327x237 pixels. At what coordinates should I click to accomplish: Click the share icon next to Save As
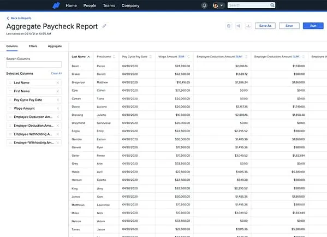coord(239,26)
